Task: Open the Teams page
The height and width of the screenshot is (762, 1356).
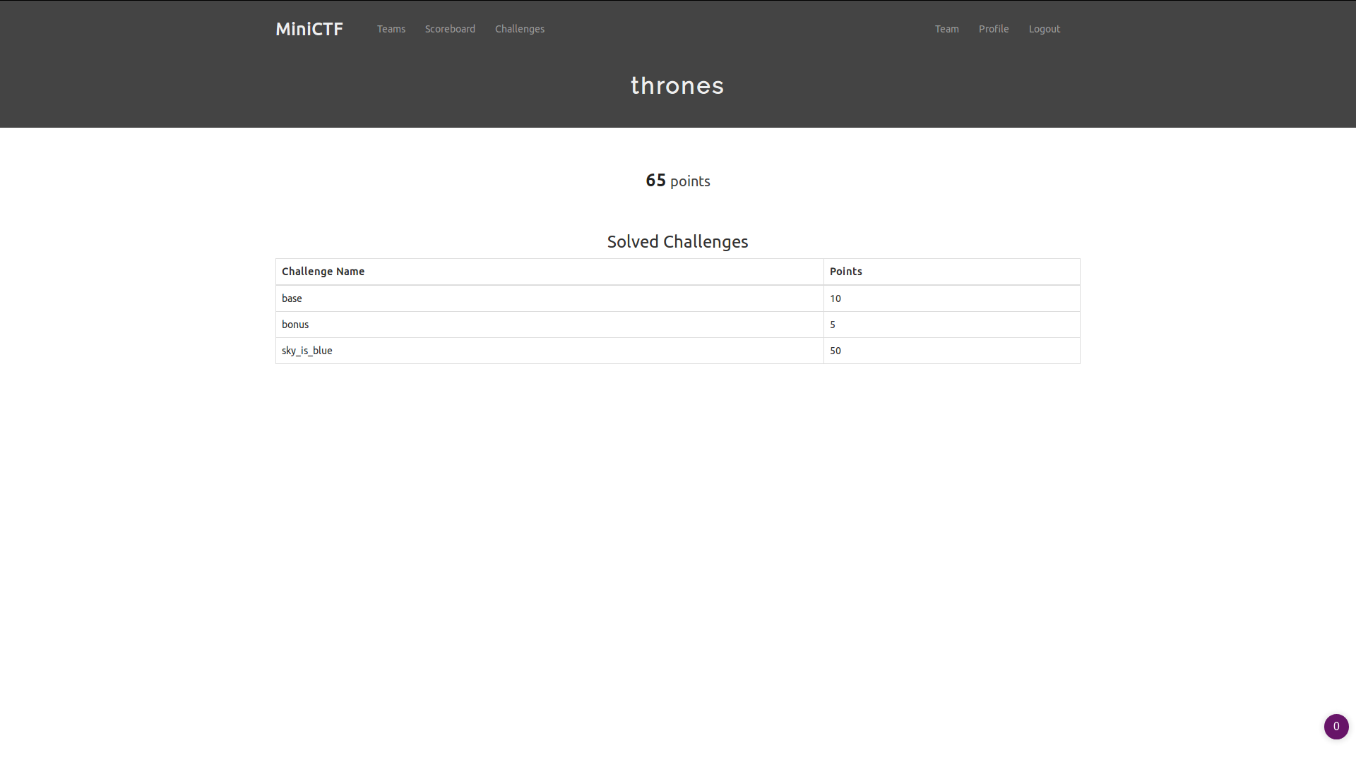Action: pyautogui.click(x=391, y=29)
